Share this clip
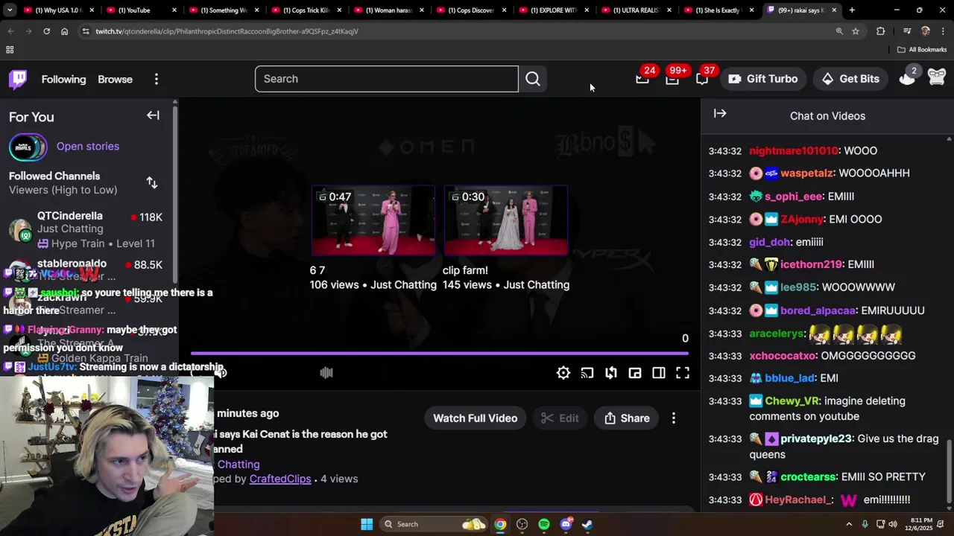The image size is (954, 536). tap(627, 418)
